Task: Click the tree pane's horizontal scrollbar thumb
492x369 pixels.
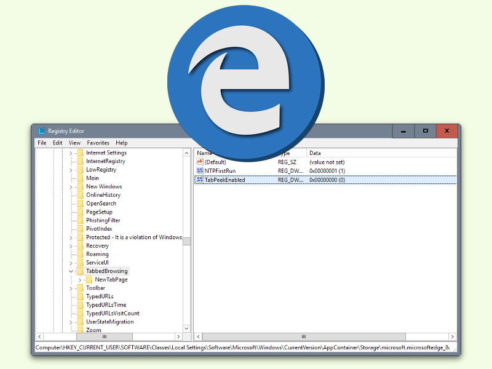Action: 105,336
